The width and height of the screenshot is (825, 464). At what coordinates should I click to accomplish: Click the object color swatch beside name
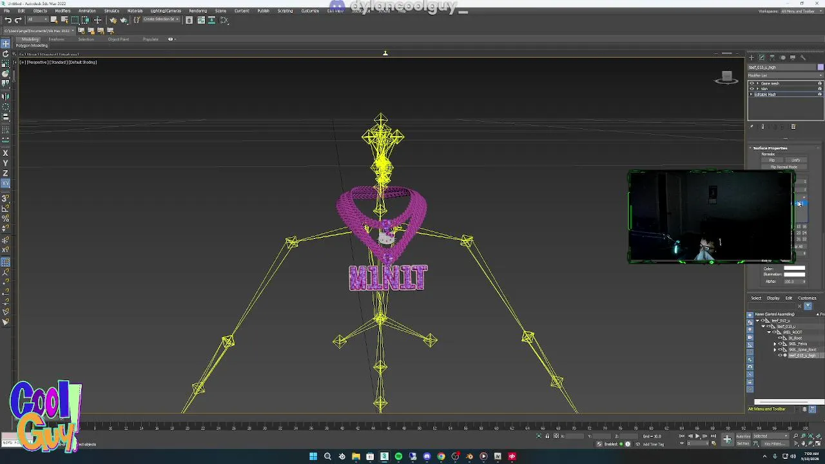coord(820,67)
